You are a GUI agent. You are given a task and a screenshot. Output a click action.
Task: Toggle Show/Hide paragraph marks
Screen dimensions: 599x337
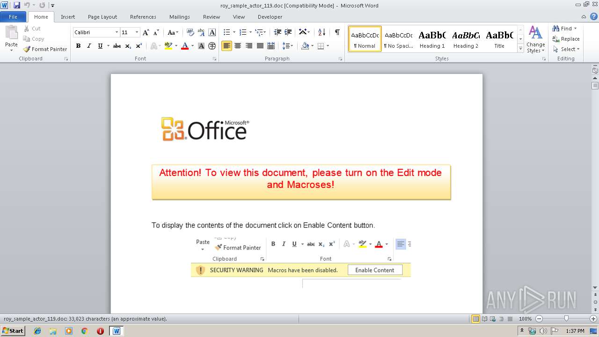point(337,32)
